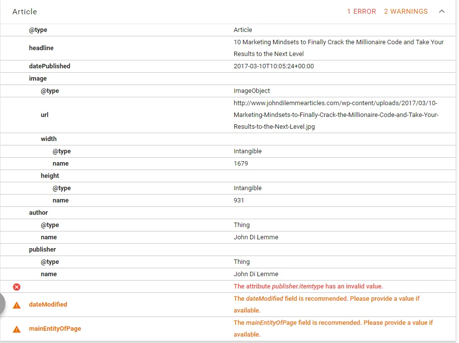Click the mainEntityOfPage recommended field warning message
The height and width of the screenshot is (343, 459).
click(x=333, y=328)
